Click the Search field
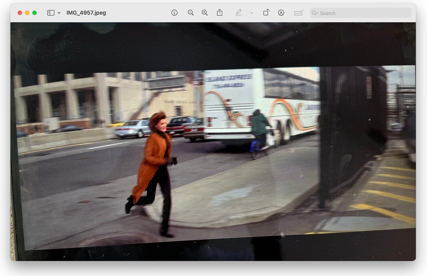The image size is (427, 276). (361, 13)
